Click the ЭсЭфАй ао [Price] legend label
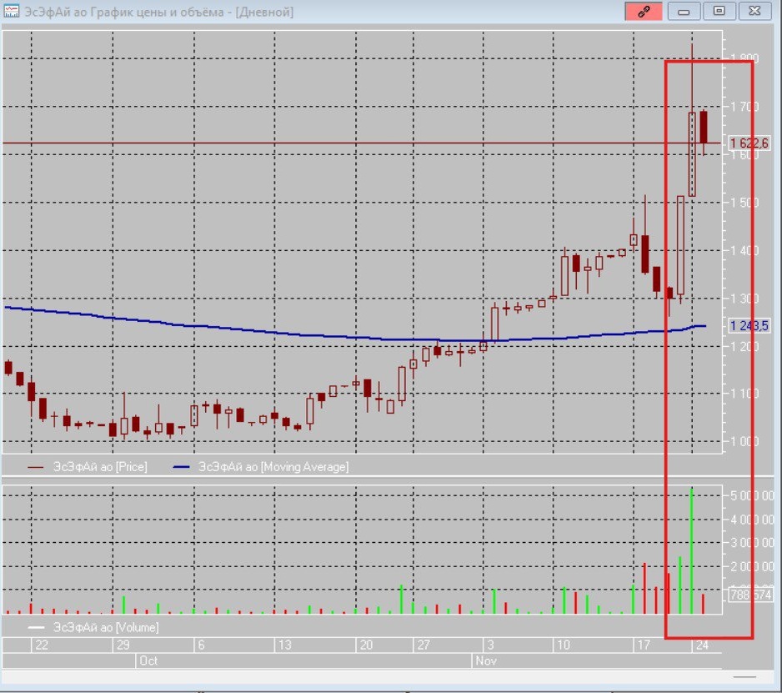The height and width of the screenshot is (693, 782). click(100, 467)
